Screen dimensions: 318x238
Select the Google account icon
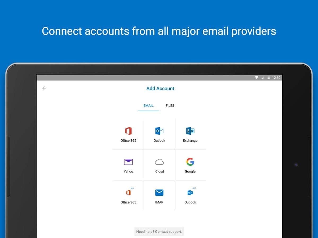(190, 162)
